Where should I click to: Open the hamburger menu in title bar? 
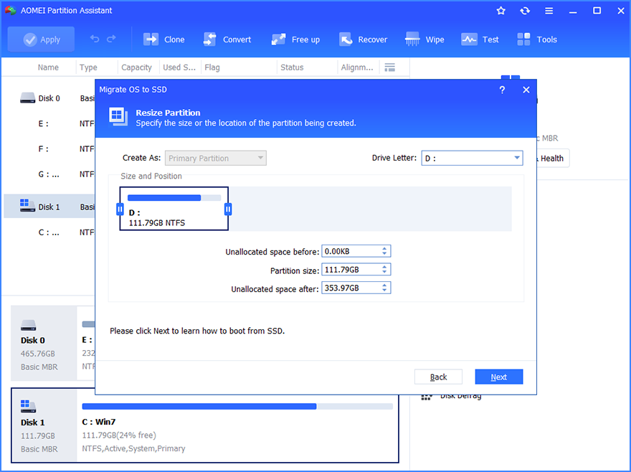tap(549, 11)
